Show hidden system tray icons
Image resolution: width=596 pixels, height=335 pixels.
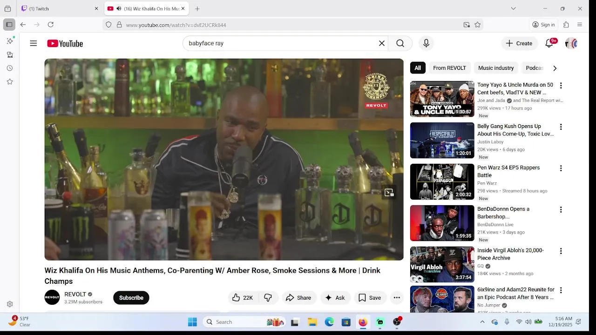pyautogui.click(x=482, y=322)
